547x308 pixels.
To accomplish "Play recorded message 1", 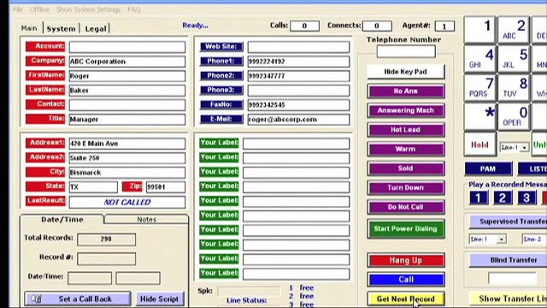I will click(x=479, y=198).
